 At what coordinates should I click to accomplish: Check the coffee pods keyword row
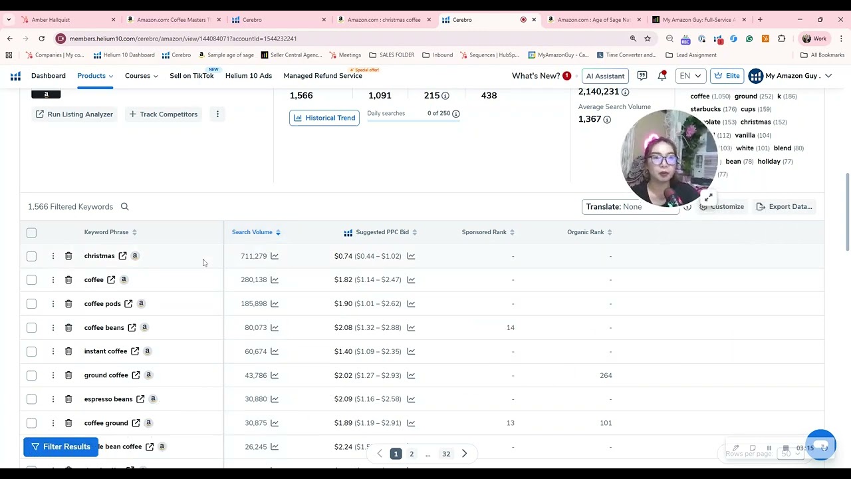[31, 304]
